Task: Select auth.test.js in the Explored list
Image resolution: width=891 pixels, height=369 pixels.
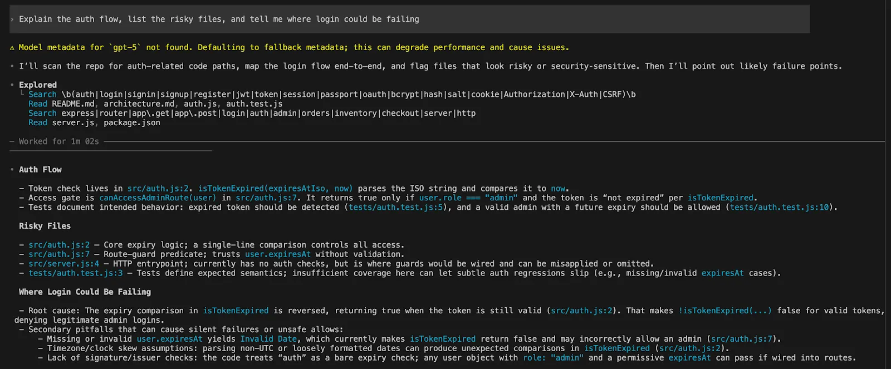Action: point(254,104)
